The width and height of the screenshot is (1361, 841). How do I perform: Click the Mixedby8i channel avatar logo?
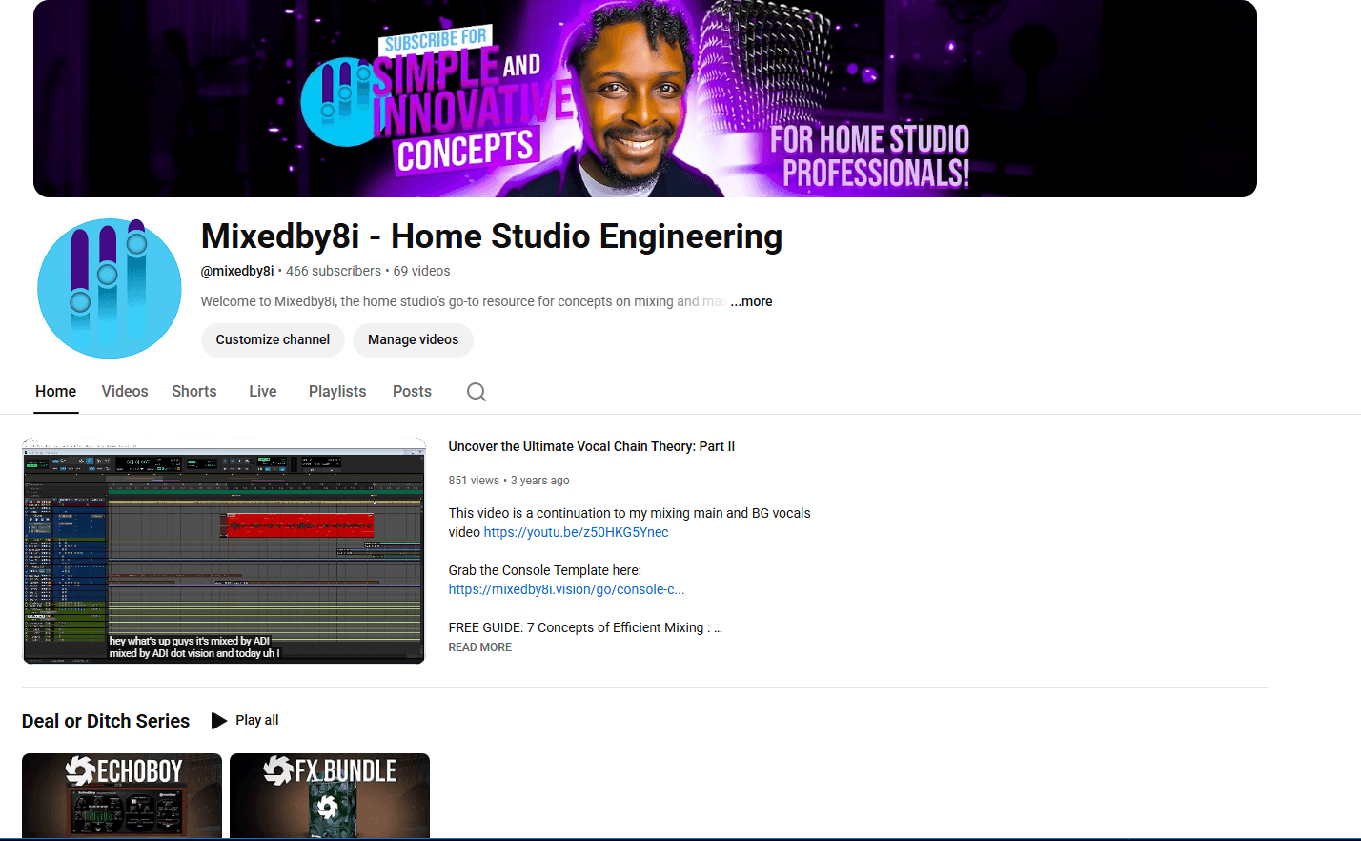110,288
